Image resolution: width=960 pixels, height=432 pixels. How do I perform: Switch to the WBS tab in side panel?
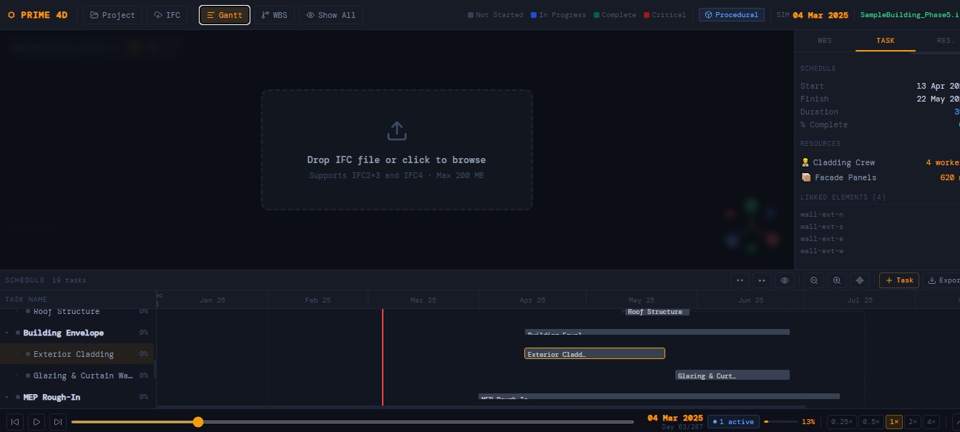click(x=825, y=41)
